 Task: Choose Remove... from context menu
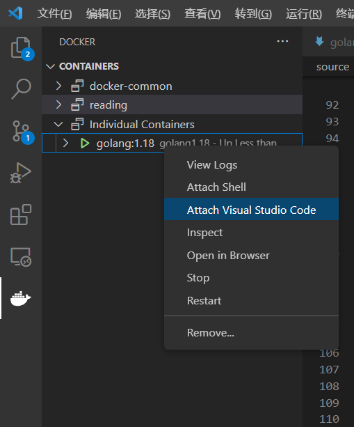[251, 332]
